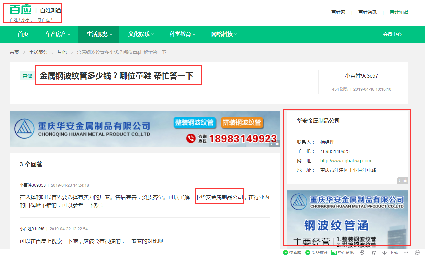This screenshot has height=256, width=425.
Task: Click the 百应 logo
Action: coord(20,10)
